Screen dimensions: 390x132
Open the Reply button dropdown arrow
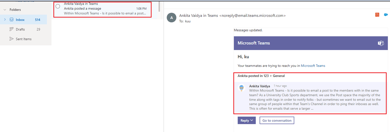(x=252, y=120)
